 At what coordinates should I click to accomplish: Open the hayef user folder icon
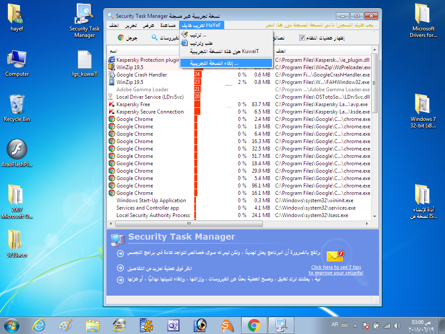pos(17,17)
